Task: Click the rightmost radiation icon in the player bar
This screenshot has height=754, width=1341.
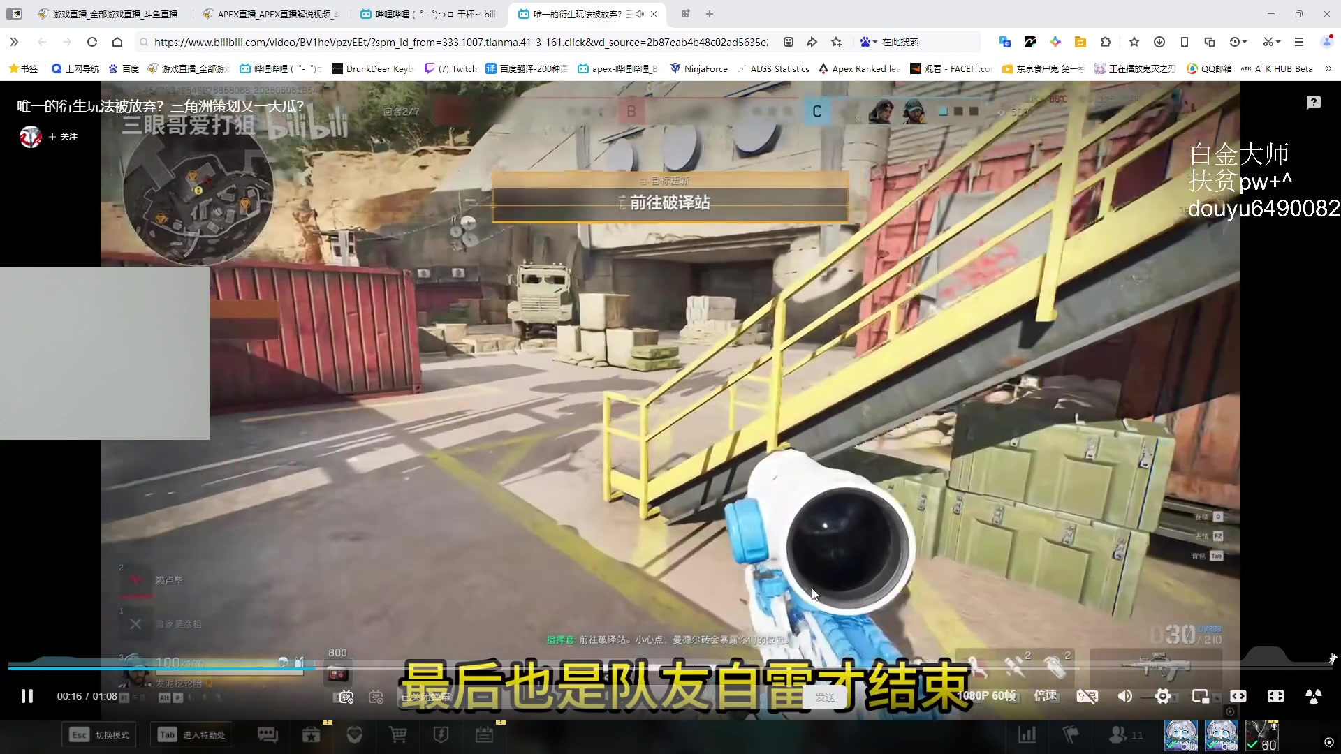Action: [x=1314, y=696]
